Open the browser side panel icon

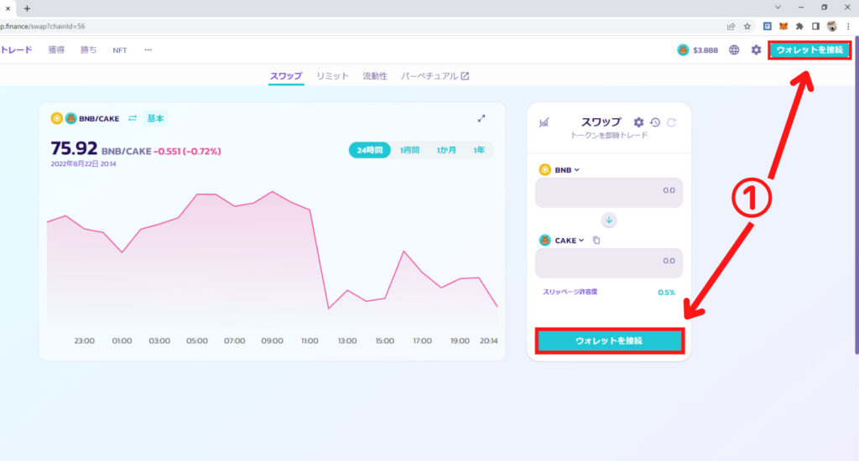point(815,26)
